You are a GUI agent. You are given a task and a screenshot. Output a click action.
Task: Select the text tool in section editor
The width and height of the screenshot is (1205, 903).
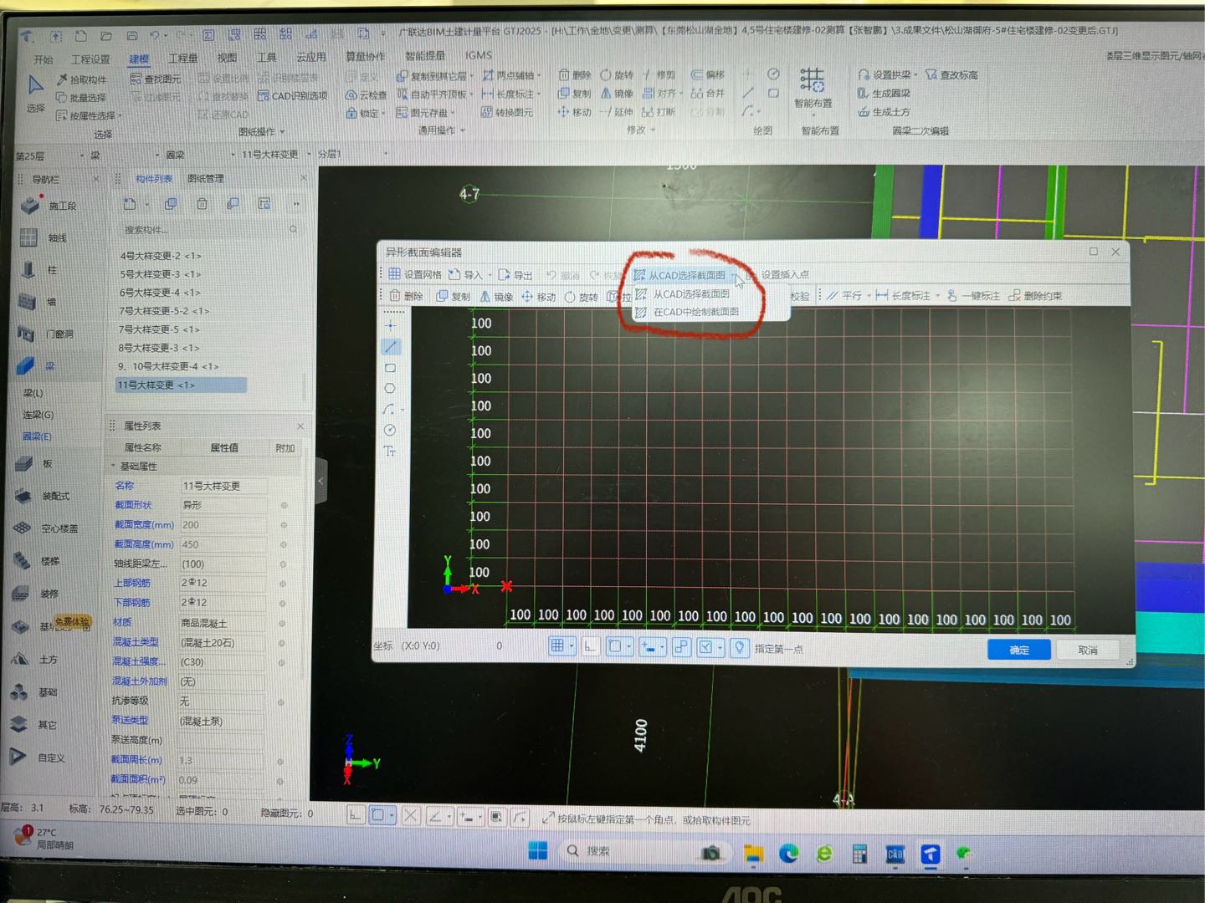(x=390, y=451)
